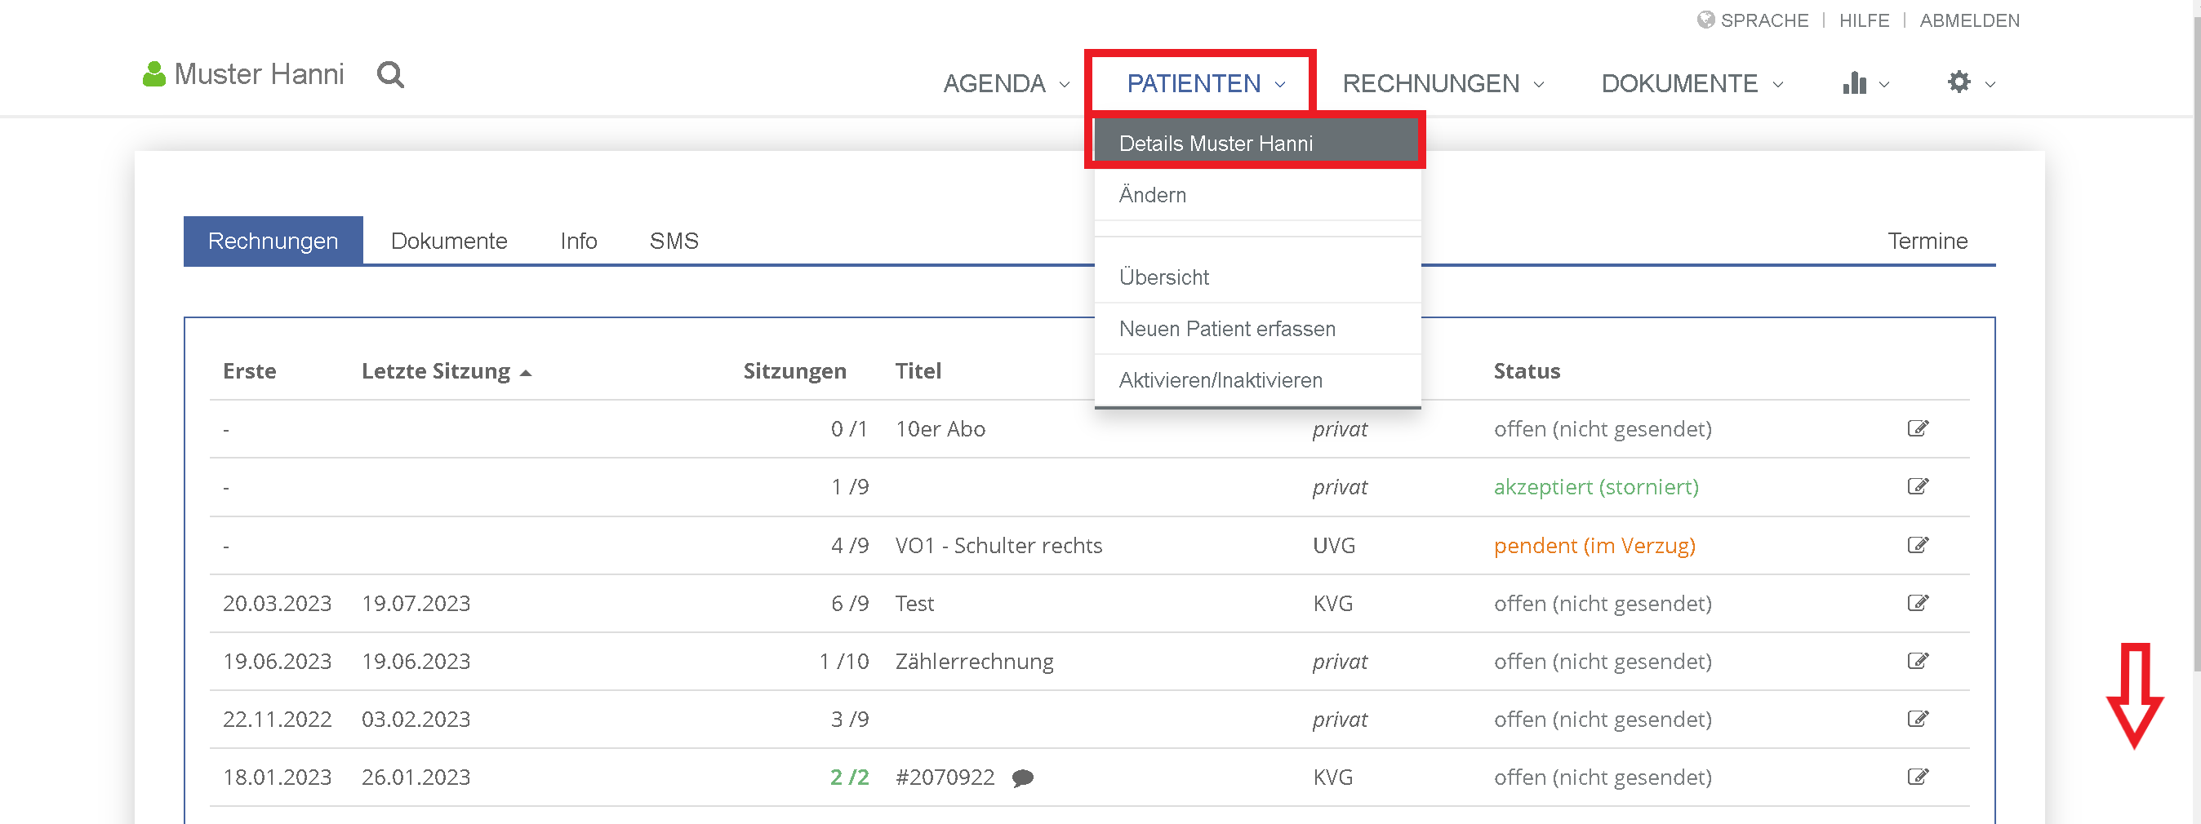The image size is (2201, 824).
Task: Click 'privat' in the 10er Abo row
Action: pos(1340,429)
